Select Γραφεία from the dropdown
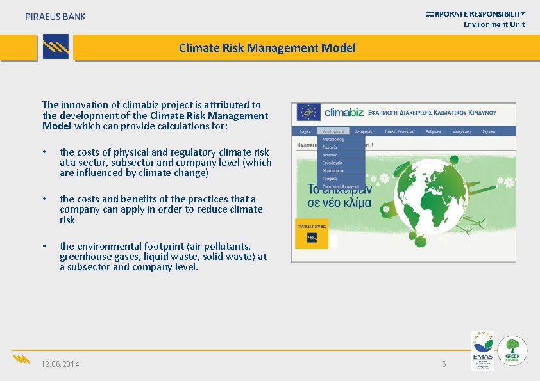Image resolution: width=540 pixels, height=381 pixels. pos(341,179)
